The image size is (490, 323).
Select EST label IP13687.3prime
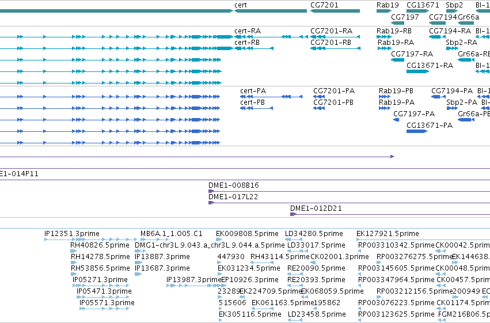[x=162, y=268]
